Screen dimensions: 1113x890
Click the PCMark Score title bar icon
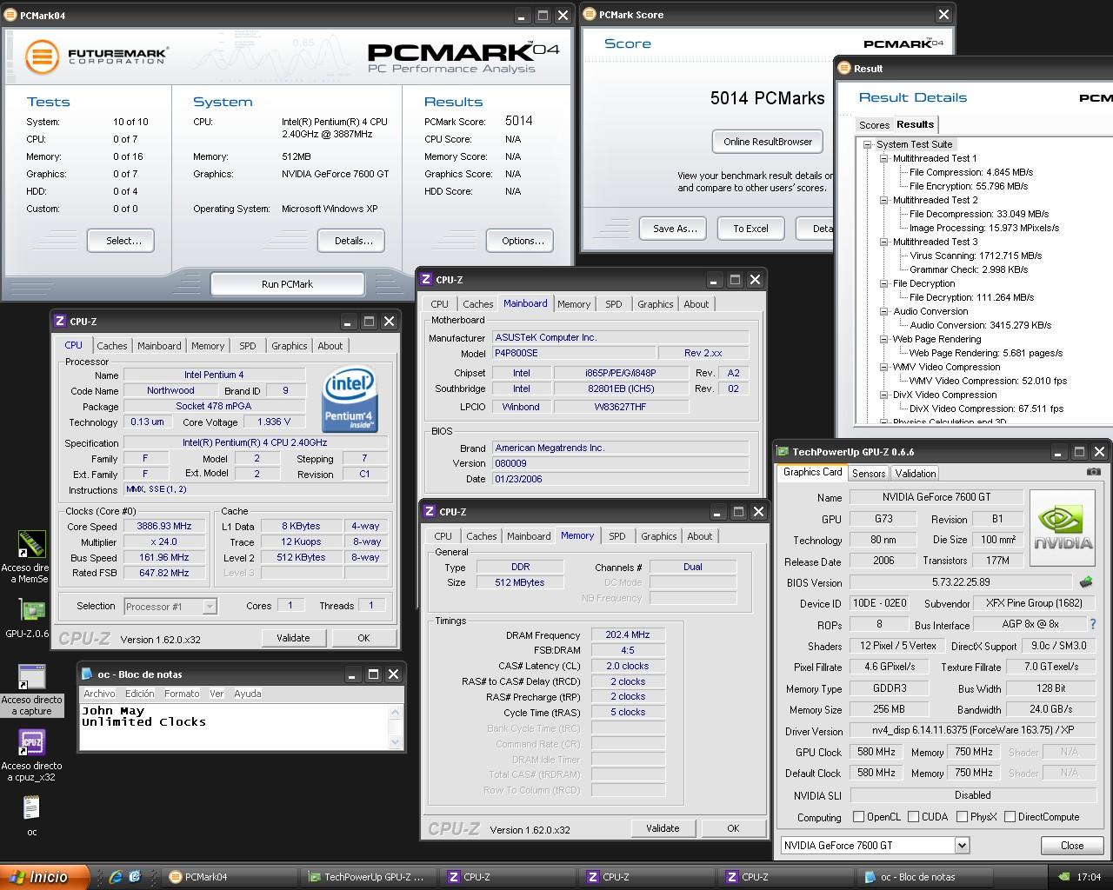coord(590,15)
